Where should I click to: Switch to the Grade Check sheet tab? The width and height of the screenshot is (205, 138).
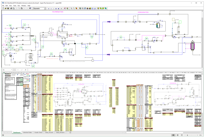[x=38, y=133]
